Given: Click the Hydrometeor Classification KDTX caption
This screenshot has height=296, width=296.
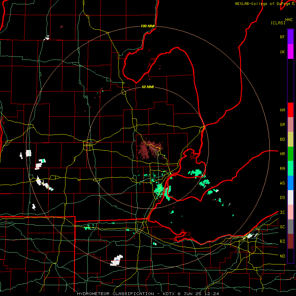Looking at the screenshot, I should point(148,294).
